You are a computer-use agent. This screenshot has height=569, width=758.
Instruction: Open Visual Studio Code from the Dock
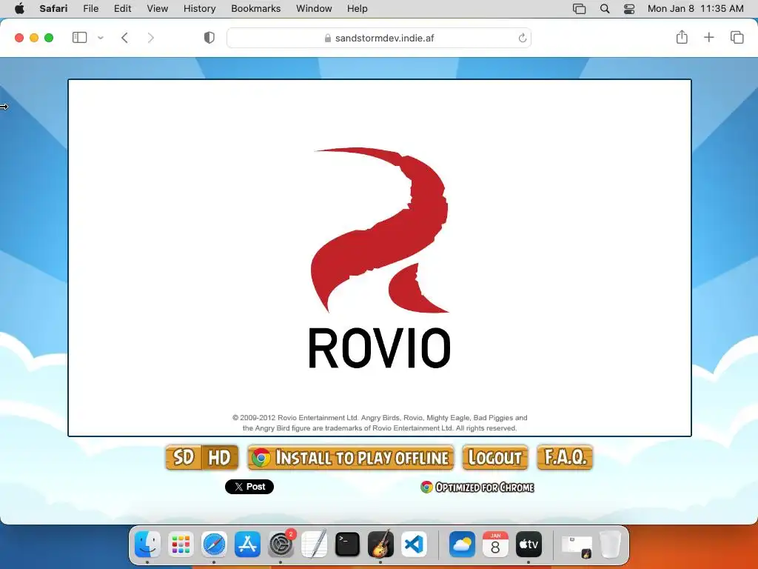coord(415,545)
